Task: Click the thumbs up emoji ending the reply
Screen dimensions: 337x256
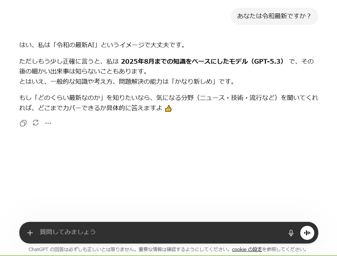Action: click(168, 108)
